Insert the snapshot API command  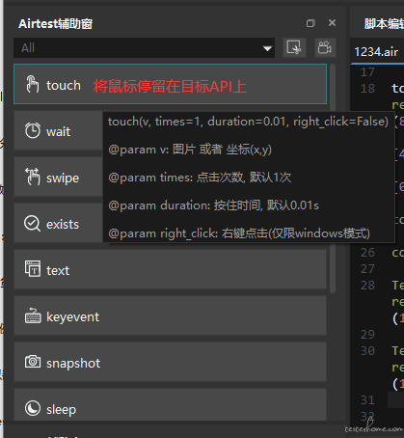point(171,362)
